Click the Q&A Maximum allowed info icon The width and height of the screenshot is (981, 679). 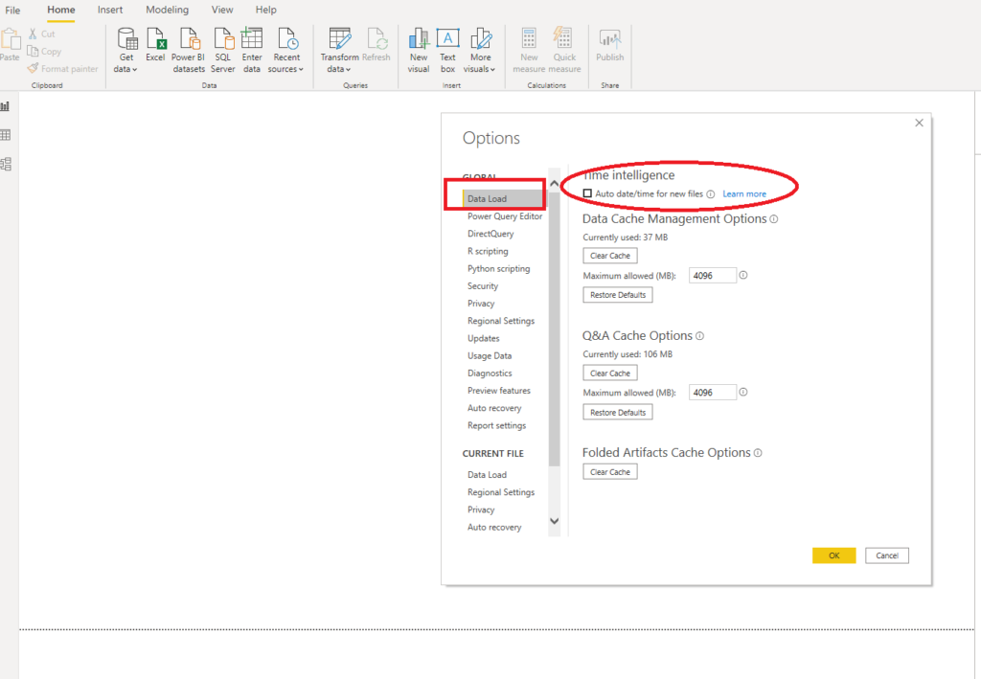point(743,392)
